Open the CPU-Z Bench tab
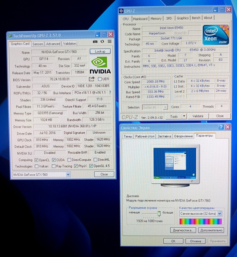237x257 pixels. pyautogui.click(x=196, y=18)
